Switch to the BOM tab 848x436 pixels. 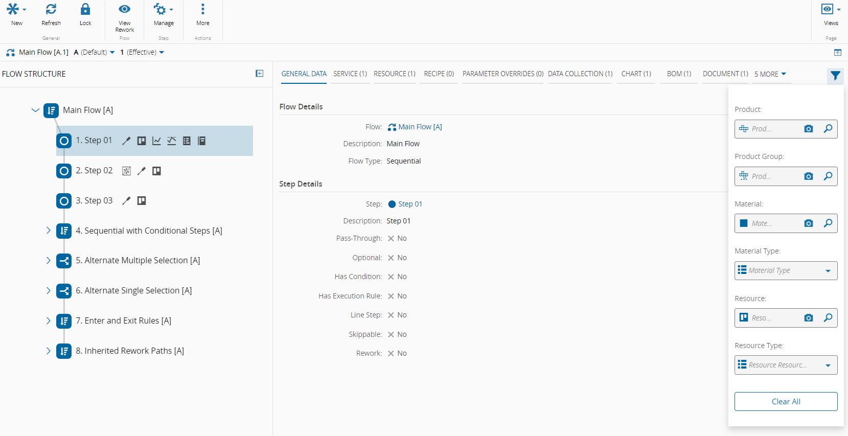click(x=678, y=74)
